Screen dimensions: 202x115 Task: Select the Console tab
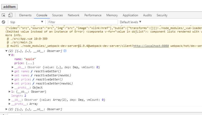pos(42,15)
